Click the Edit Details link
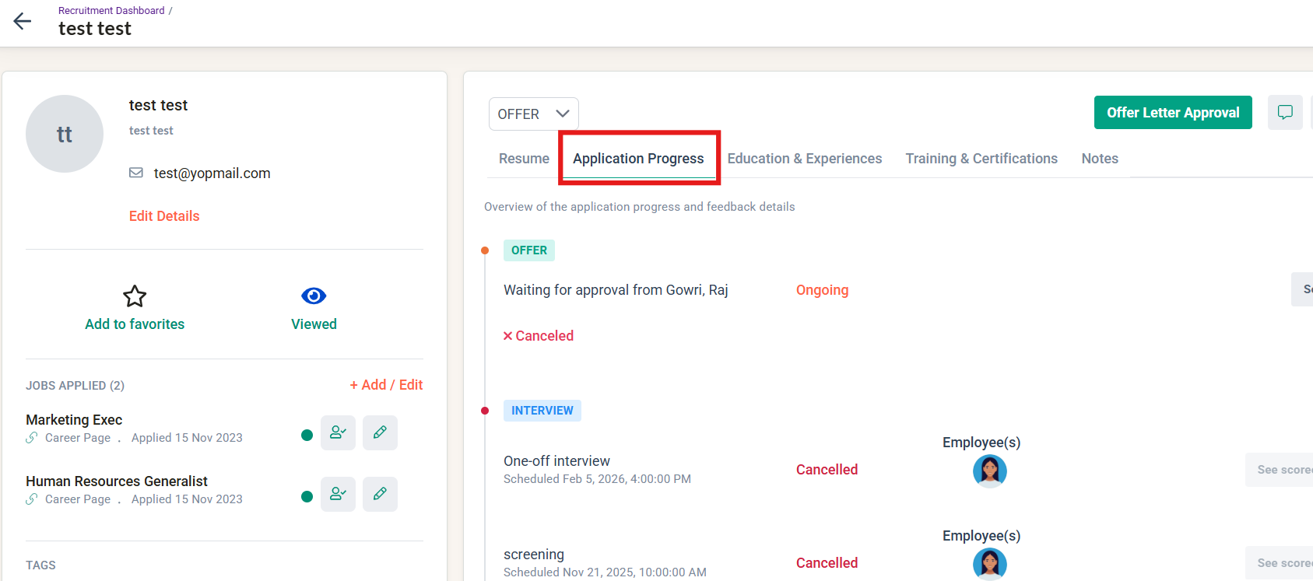The image size is (1313, 581). coord(164,216)
